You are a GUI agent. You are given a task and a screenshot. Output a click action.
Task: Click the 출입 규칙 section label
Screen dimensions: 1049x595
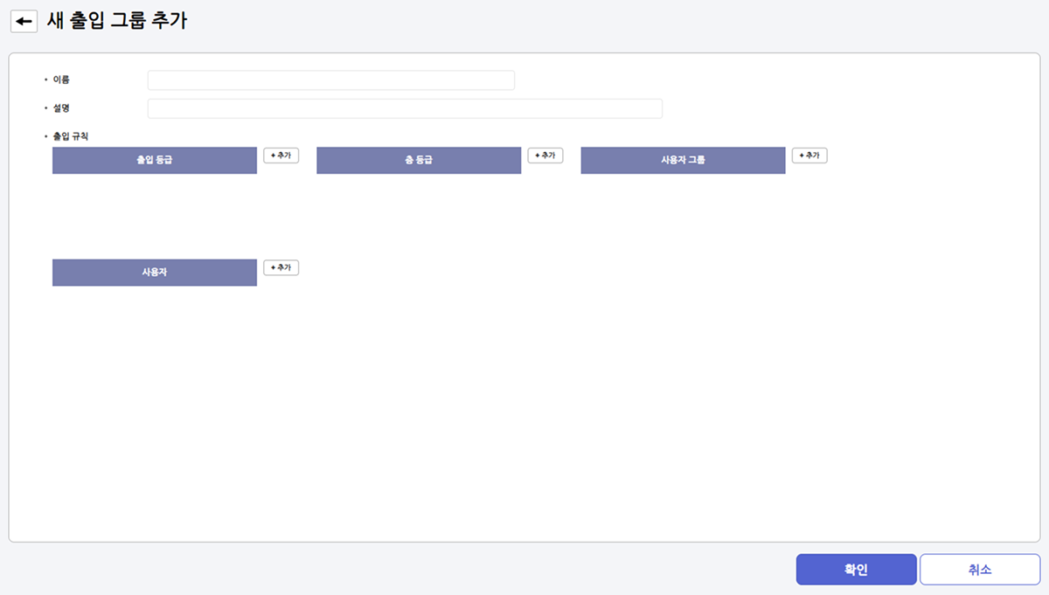(71, 137)
